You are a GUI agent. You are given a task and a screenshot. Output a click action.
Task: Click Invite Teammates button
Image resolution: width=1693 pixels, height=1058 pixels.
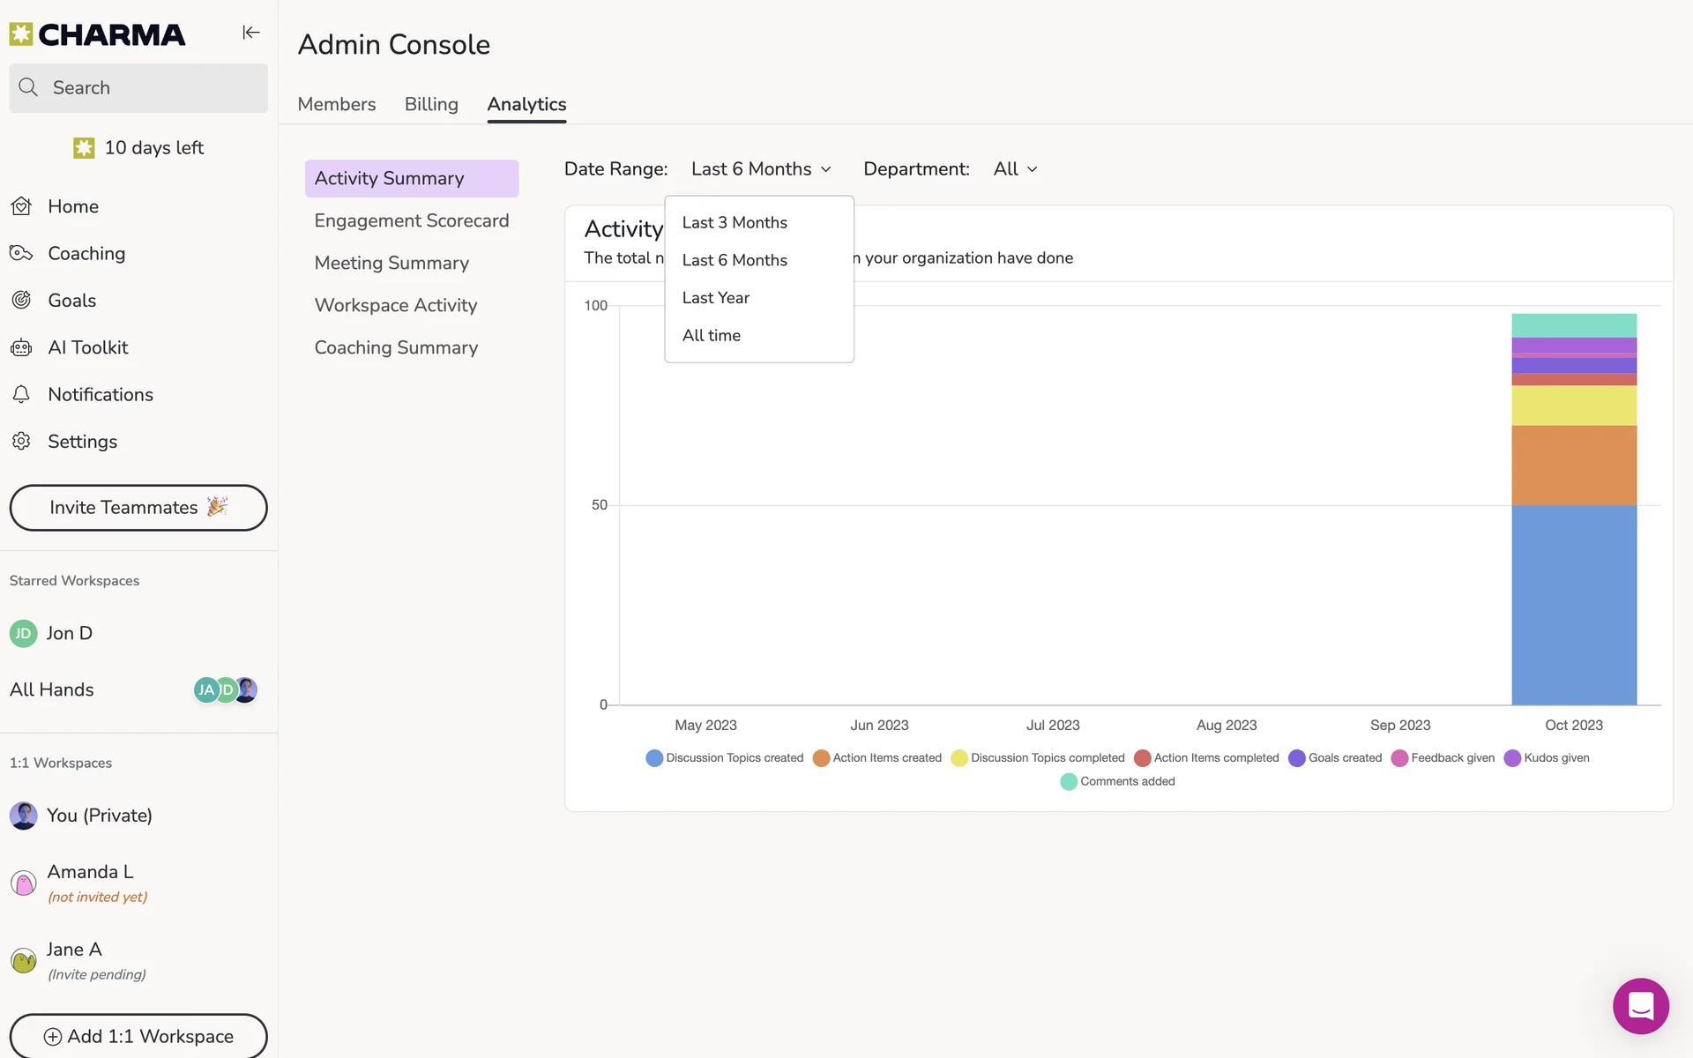pos(138,508)
